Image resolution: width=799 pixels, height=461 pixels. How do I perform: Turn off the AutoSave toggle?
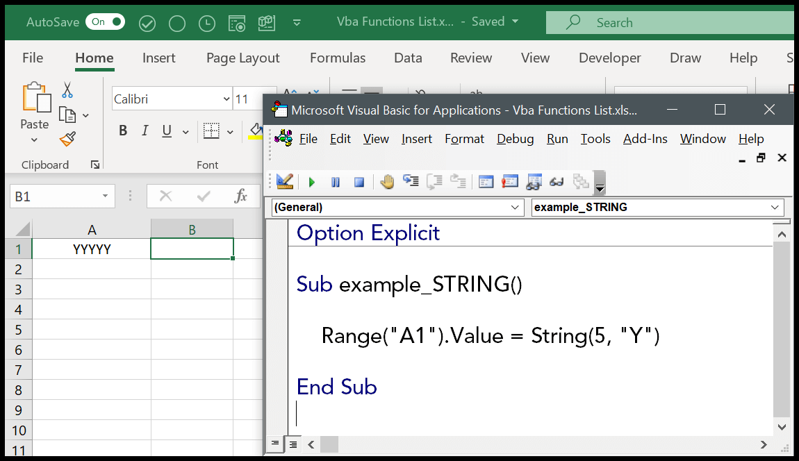pos(105,22)
